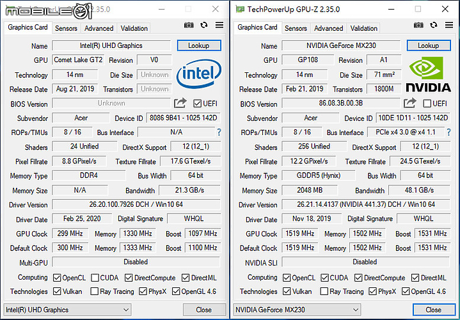The image size is (460, 320).
Task: Click Lookup button in the Intel window
Action: point(199,45)
